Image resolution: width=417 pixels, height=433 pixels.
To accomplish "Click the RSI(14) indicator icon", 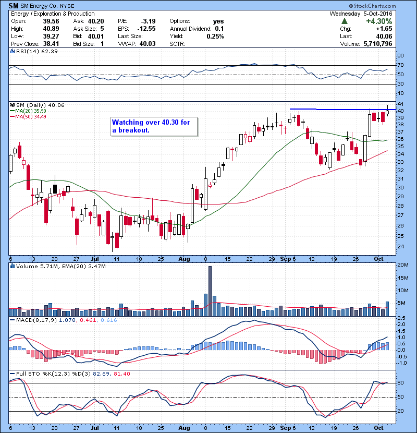I will 13,51.
